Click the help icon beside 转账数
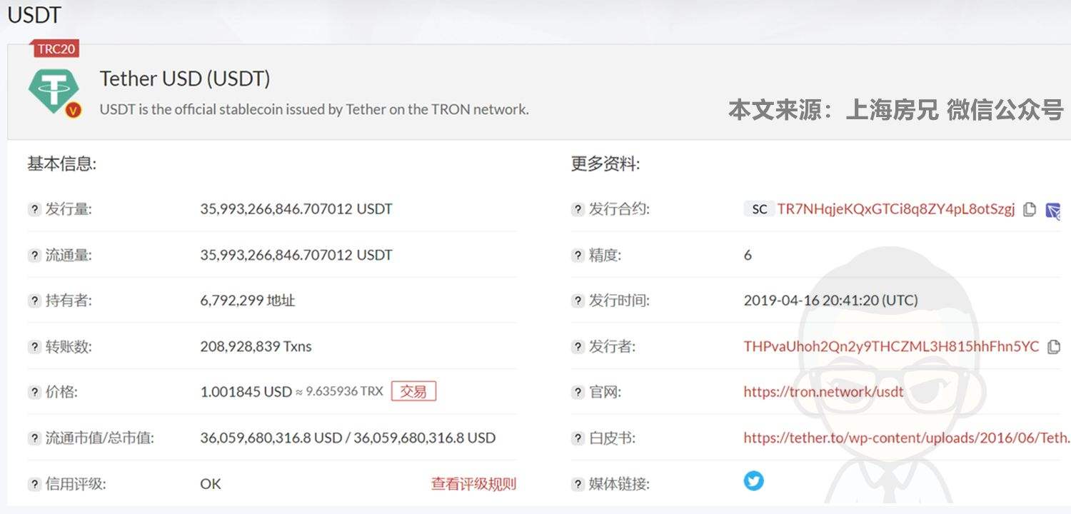The width and height of the screenshot is (1071, 514). tap(34, 347)
